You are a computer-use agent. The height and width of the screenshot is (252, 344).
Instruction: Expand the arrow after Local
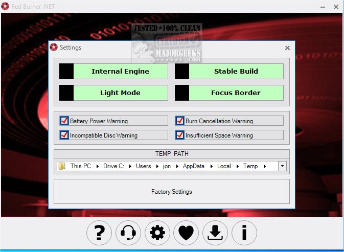pyautogui.click(x=237, y=166)
